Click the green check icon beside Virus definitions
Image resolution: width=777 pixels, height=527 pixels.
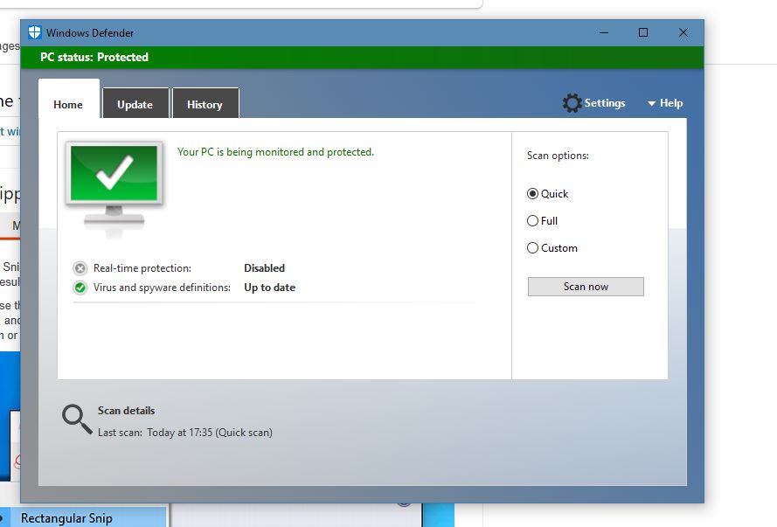coord(80,288)
